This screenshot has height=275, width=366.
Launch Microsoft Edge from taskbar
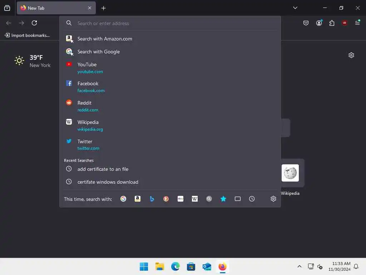coord(175,266)
